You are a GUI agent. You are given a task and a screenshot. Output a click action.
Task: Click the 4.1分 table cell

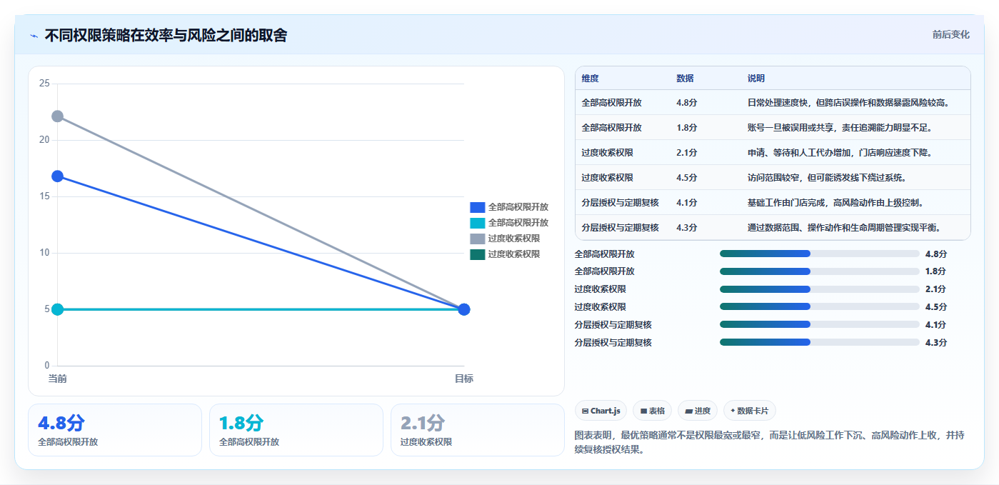pyautogui.click(x=687, y=203)
